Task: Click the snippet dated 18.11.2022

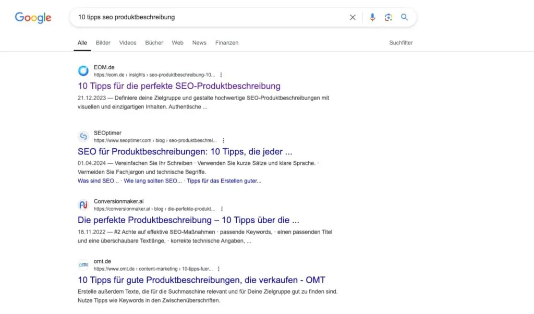Action: [205, 236]
